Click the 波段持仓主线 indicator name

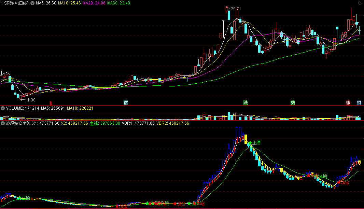18,123
